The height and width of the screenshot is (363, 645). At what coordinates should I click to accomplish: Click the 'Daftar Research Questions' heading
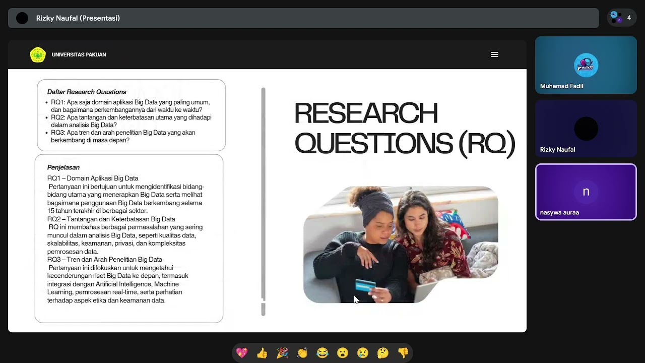point(87,92)
